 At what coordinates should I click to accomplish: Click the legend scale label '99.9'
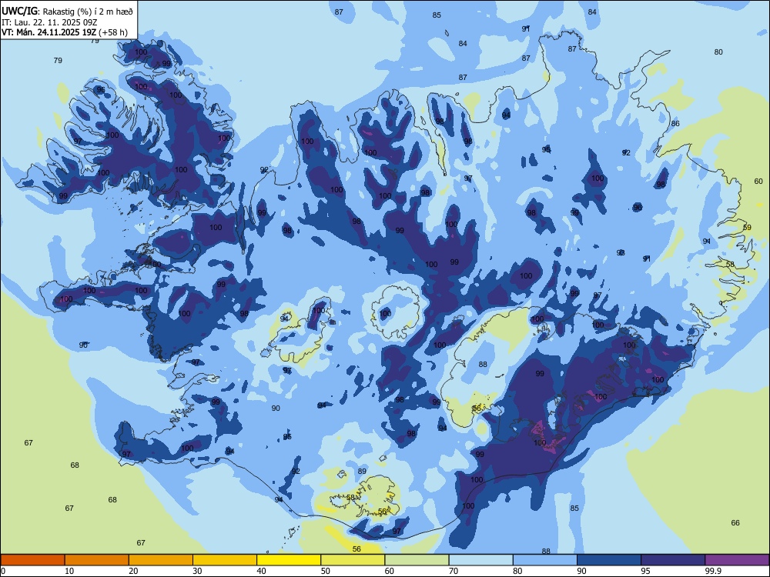(713, 571)
